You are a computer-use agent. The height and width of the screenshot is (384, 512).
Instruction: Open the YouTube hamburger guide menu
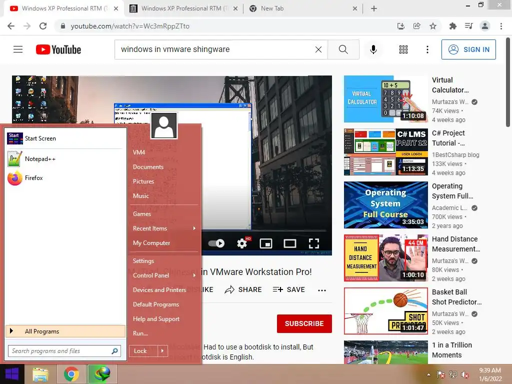pos(18,49)
